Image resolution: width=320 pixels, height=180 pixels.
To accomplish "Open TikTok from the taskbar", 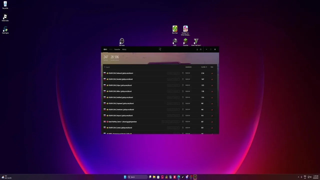I will 183,177.
